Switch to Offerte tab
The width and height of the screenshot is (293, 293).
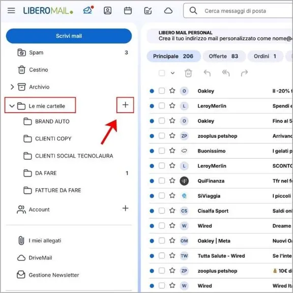click(x=224, y=56)
